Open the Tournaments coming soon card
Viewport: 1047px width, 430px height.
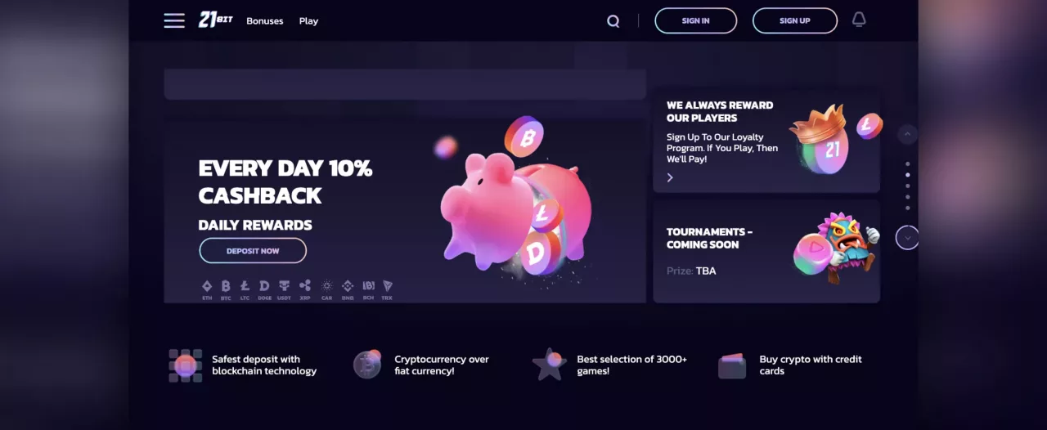(766, 251)
